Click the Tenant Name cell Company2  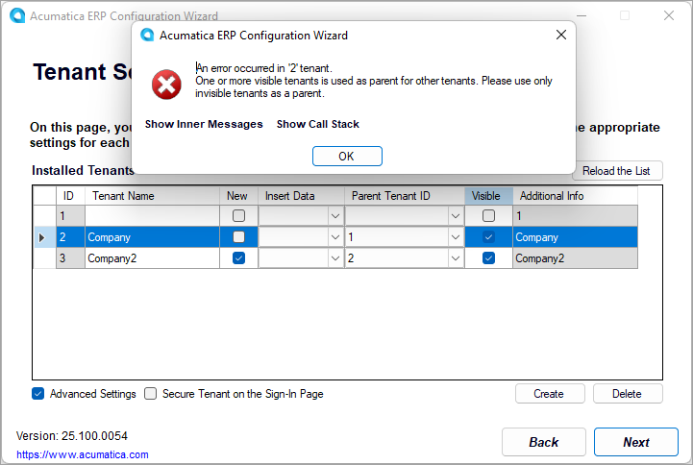pos(153,258)
